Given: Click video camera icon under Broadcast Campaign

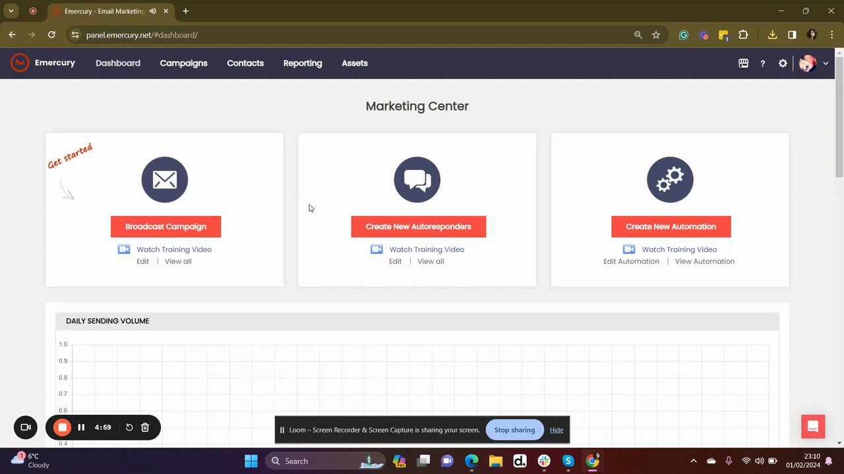Looking at the screenshot, I should [x=124, y=250].
